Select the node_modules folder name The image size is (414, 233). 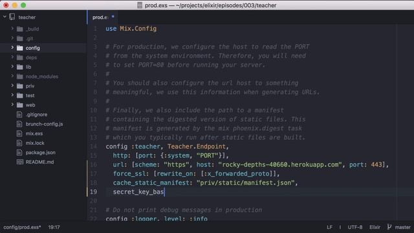tap(41, 76)
